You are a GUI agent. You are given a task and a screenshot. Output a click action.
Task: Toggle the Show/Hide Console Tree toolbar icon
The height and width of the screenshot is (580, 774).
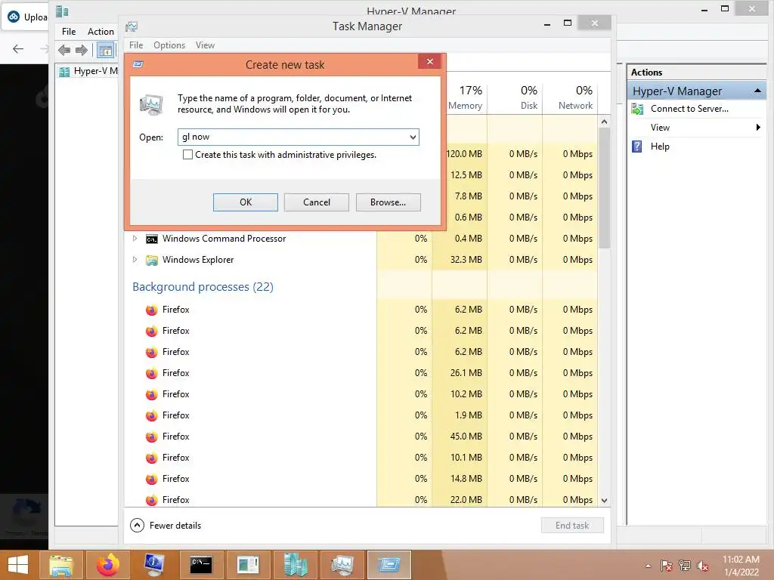(x=105, y=51)
